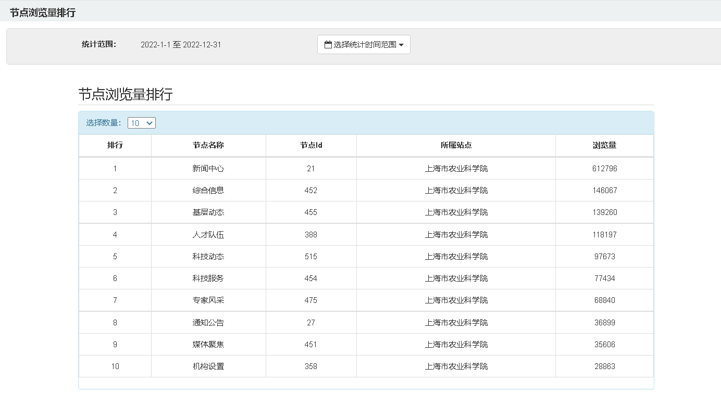The image size is (721, 393).
Task: Select the 人才队伍 table cell
Action: (208, 235)
